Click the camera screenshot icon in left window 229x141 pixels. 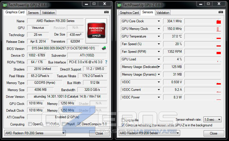click(106, 12)
